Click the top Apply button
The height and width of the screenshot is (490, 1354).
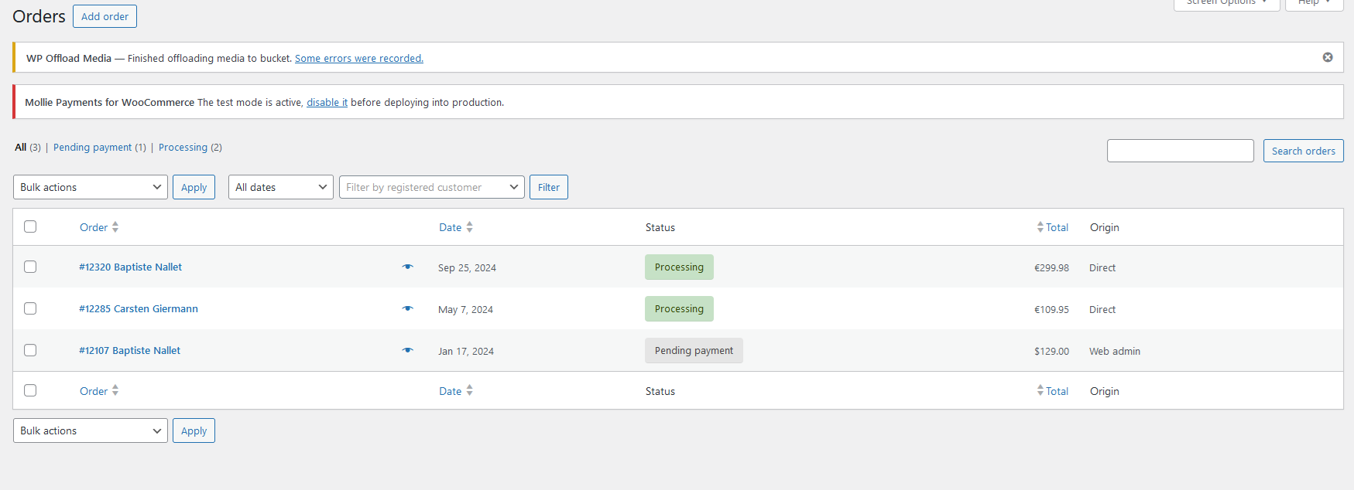194,187
